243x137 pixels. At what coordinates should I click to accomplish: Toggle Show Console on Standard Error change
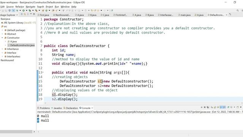click(224, 107)
